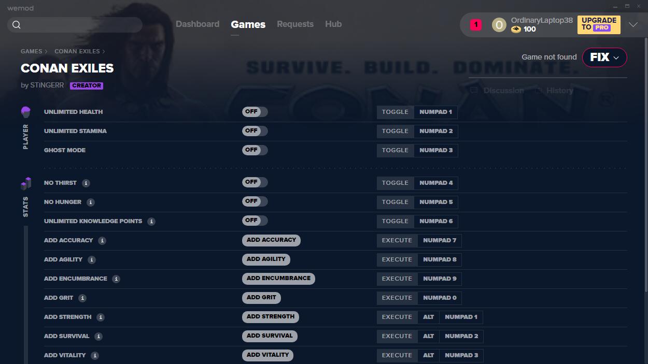The image size is (648, 364).
Task: Click the STiNGERR creator name
Action: [46, 85]
